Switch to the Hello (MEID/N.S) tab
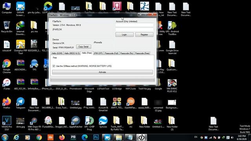The width and height of the screenshot is (251, 141). coord(72,53)
